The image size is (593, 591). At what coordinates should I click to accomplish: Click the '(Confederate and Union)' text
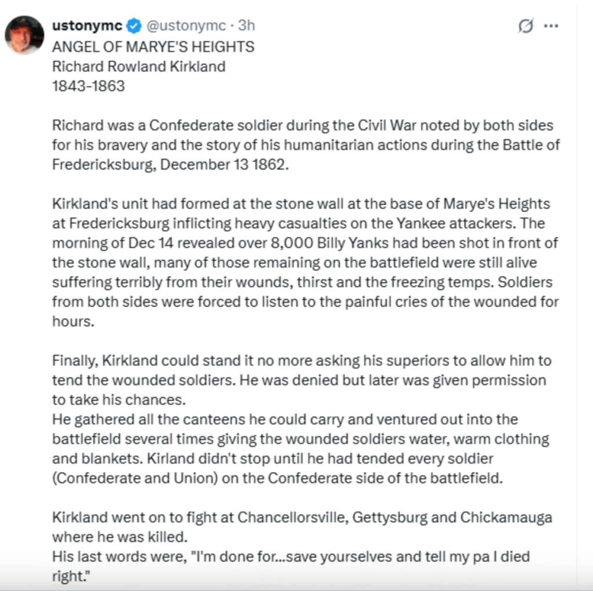[133, 478]
